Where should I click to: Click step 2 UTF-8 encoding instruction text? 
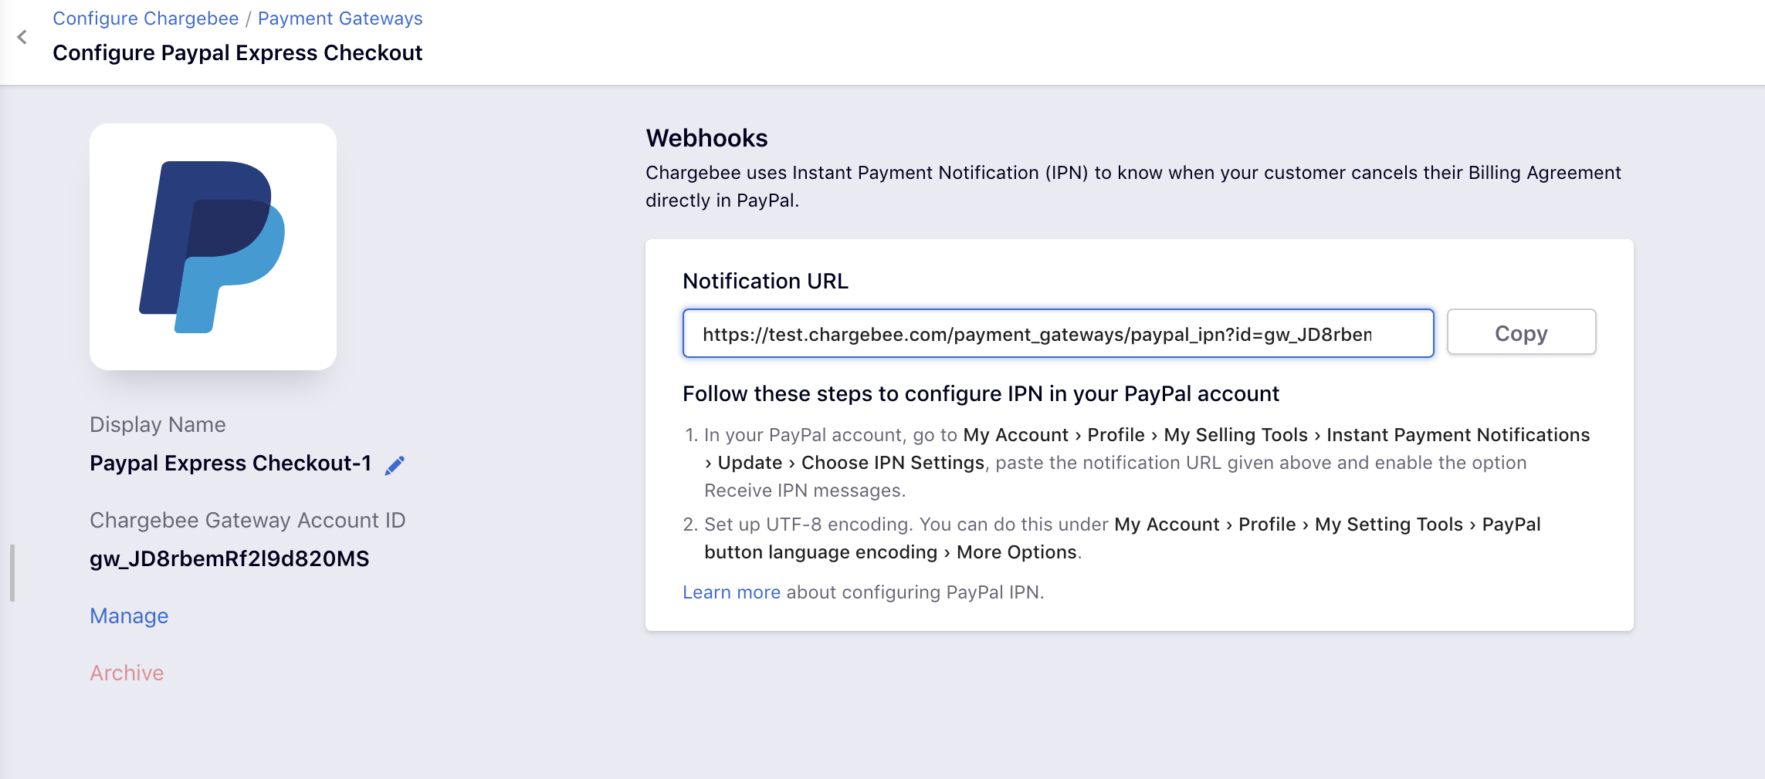(x=1112, y=538)
